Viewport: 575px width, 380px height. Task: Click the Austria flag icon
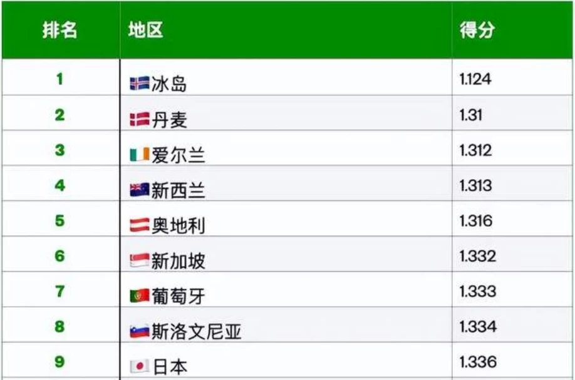[140, 225]
